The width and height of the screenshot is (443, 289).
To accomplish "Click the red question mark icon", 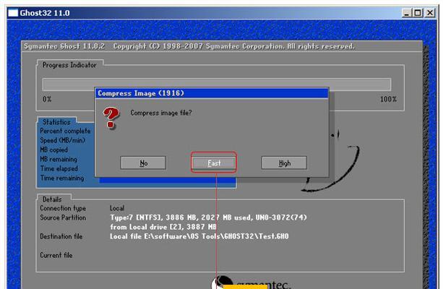I will pyautogui.click(x=111, y=118).
